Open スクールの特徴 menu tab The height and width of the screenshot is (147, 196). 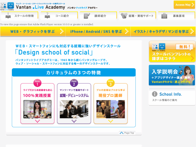[19, 16]
